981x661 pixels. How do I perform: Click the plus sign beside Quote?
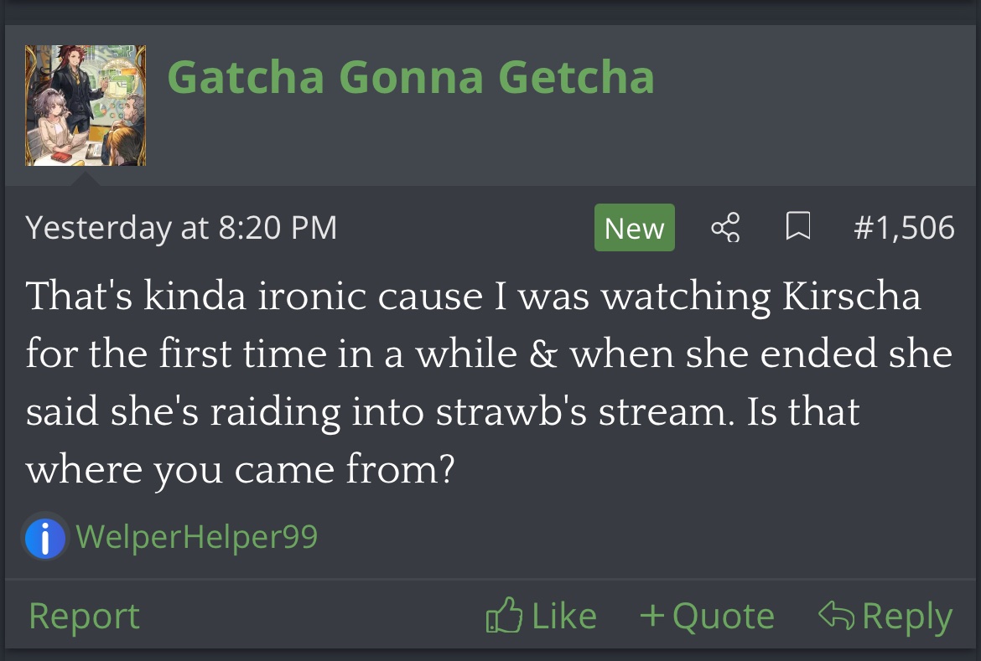[x=651, y=616]
